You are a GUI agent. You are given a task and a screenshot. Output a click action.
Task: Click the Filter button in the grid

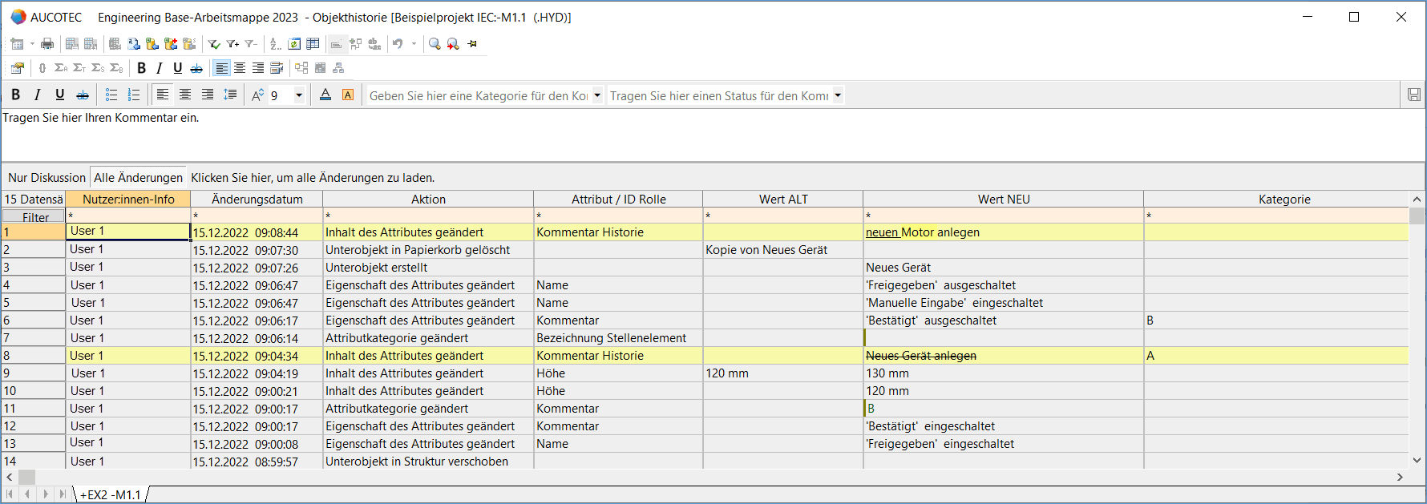[35, 217]
